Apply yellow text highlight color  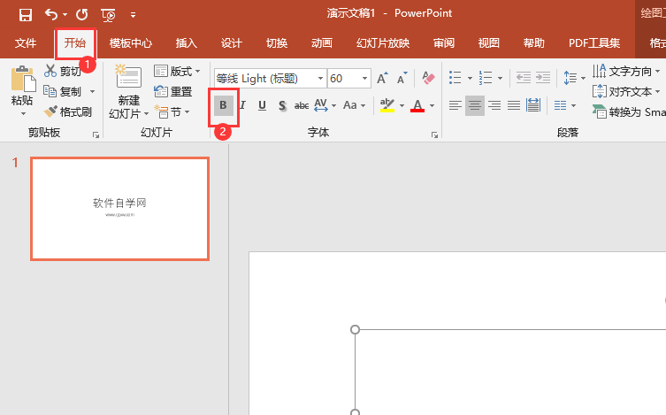point(387,105)
